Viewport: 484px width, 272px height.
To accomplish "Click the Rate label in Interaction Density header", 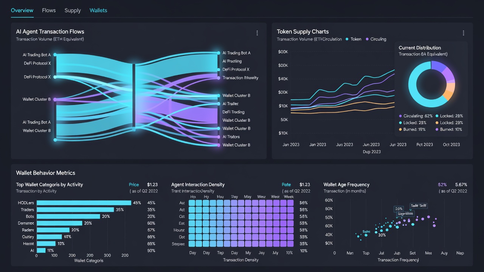I will [286, 185].
